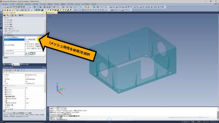Pin the Entity Editor panel
This screenshot has height=123, width=219.
(43, 68)
